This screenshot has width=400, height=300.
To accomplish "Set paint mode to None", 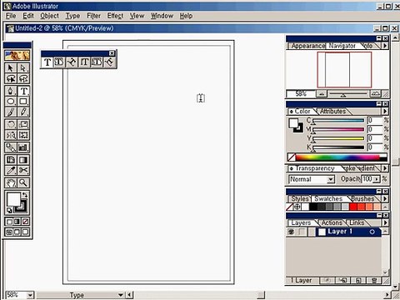I will coord(25,222).
